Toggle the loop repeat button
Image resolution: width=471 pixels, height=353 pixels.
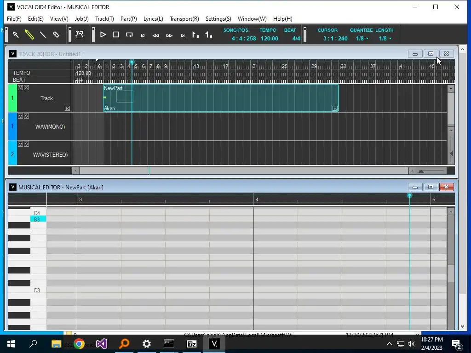tap(129, 34)
